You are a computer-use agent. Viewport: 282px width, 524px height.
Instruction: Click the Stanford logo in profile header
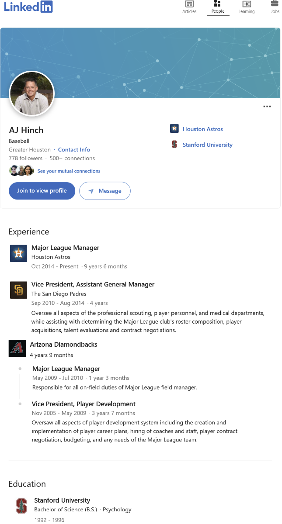[174, 145]
